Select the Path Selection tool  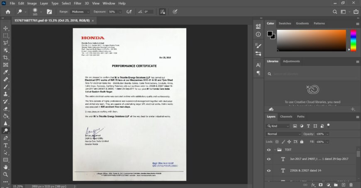pos(5,153)
